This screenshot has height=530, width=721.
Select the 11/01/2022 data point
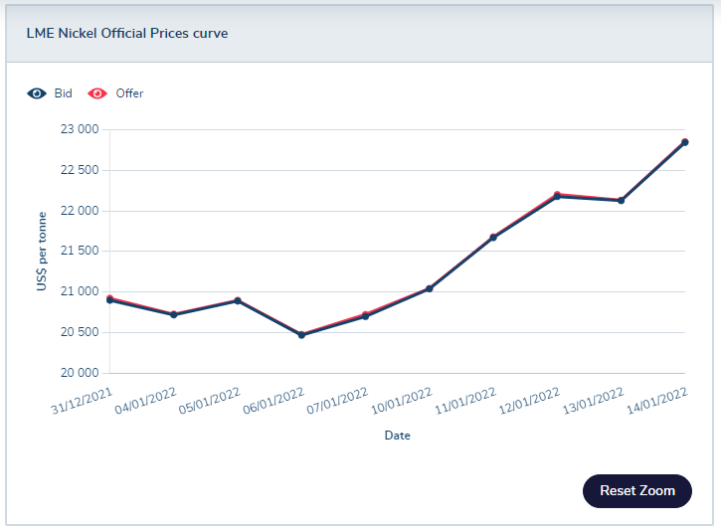(493, 238)
